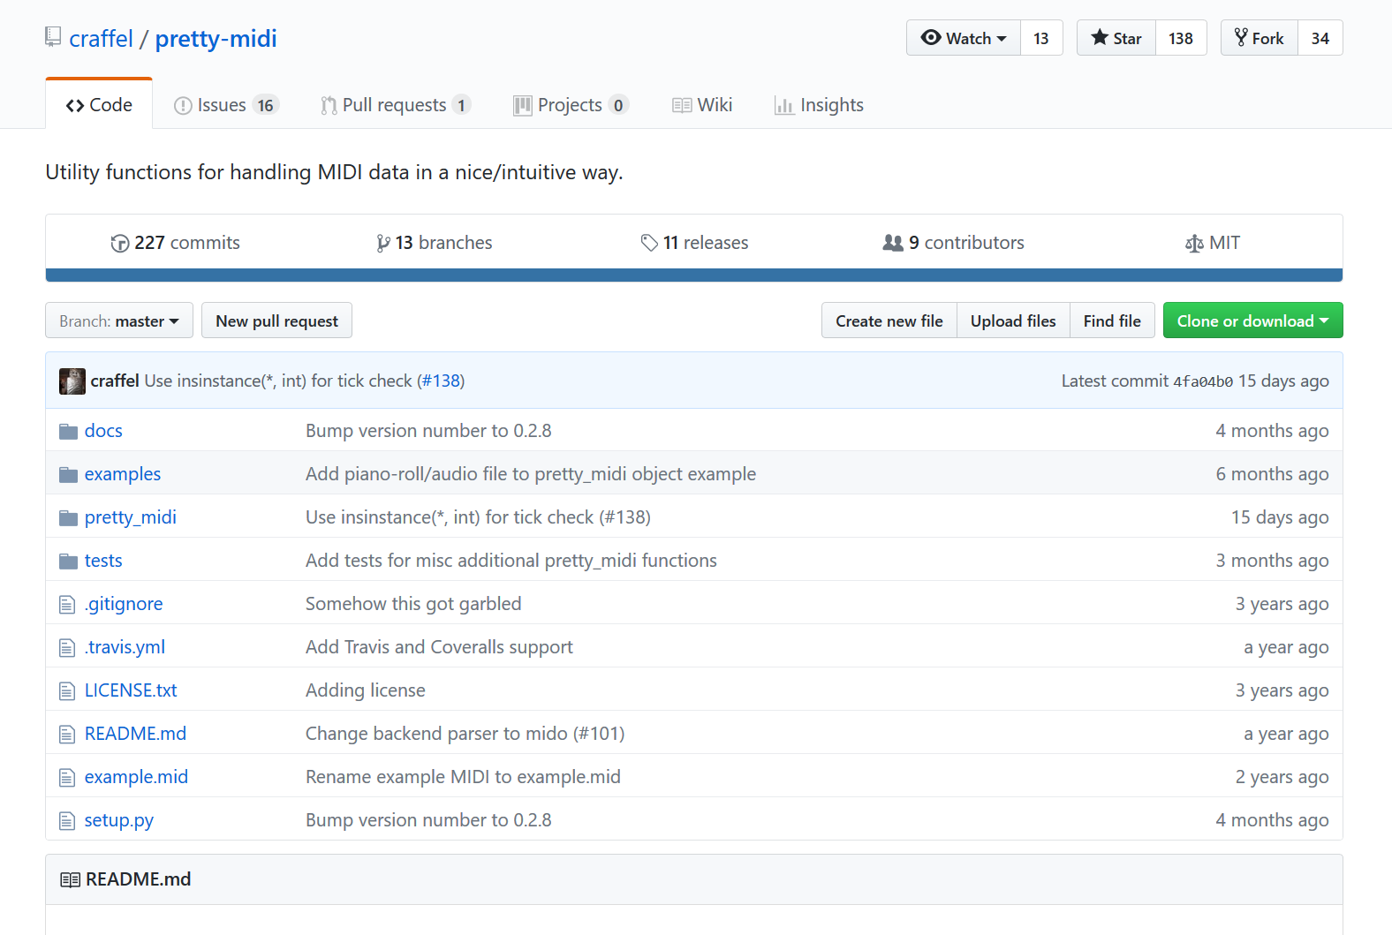Image resolution: width=1392 pixels, height=935 pixels.
Task: Open the setup.py file
Action: (119, 820)
